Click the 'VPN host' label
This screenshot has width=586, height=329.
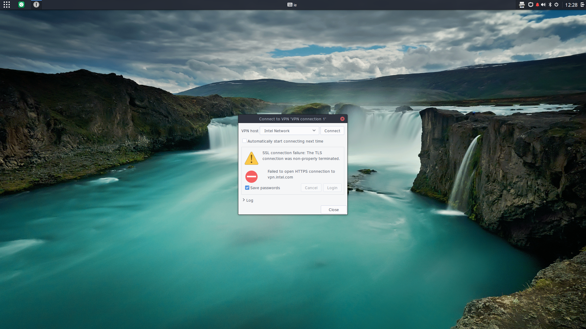pos(250,131)
